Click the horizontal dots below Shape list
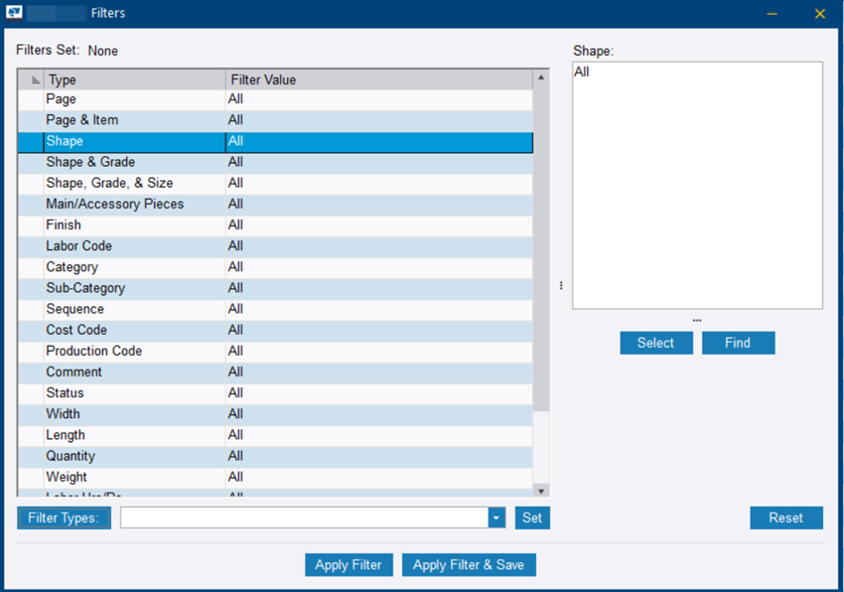 697,320
